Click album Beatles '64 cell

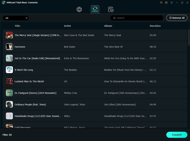pos(125,70)
